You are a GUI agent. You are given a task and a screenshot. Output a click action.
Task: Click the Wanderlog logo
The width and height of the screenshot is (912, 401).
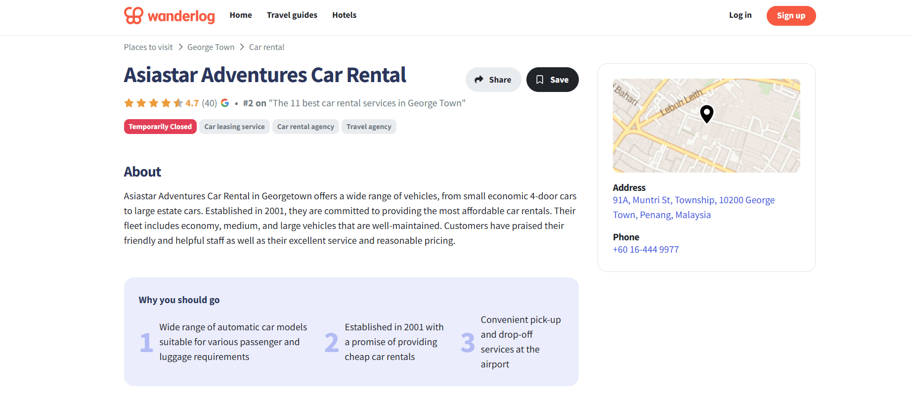(x=169, y=15)
